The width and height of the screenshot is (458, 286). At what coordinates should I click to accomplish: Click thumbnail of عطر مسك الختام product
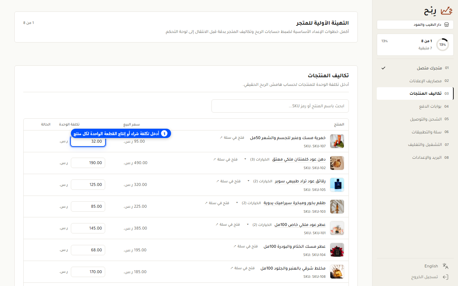click(337, 250)
